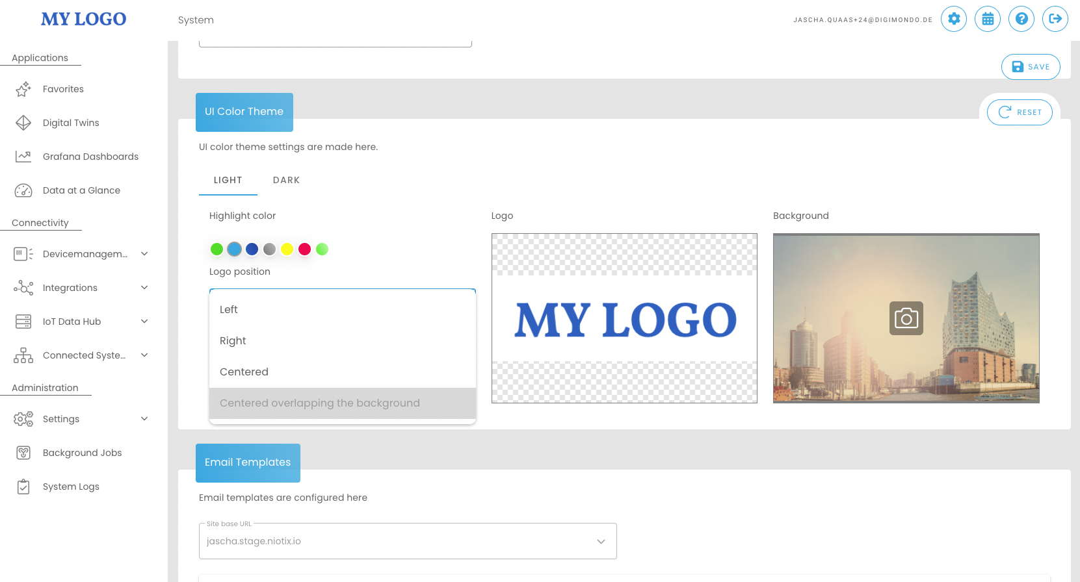Open the help question mark icon

click(1021, 19)
